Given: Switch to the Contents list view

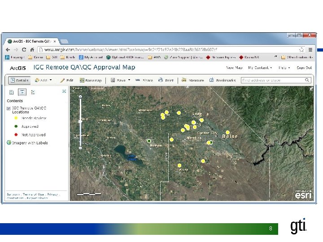Looking at the screenshot, I should click(22, 92).
